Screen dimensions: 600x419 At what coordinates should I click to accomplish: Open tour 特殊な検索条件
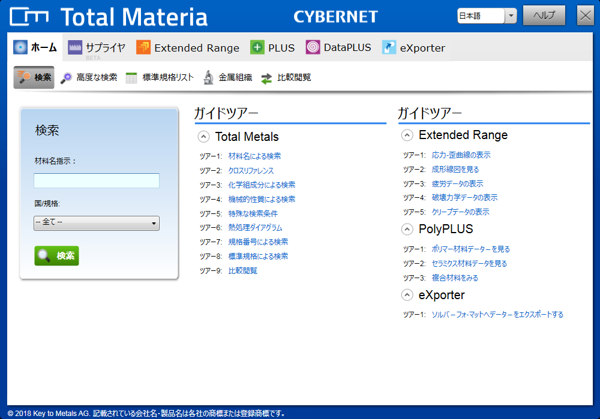tap(253, 213)
